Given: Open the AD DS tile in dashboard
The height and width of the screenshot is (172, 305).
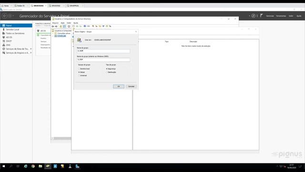Looking at the screenshot, I should 43,31.
